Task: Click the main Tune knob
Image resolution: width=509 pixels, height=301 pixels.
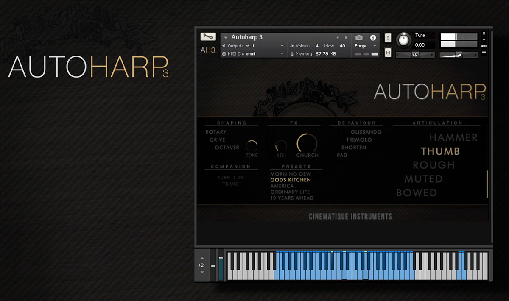Action: [403, 41]
